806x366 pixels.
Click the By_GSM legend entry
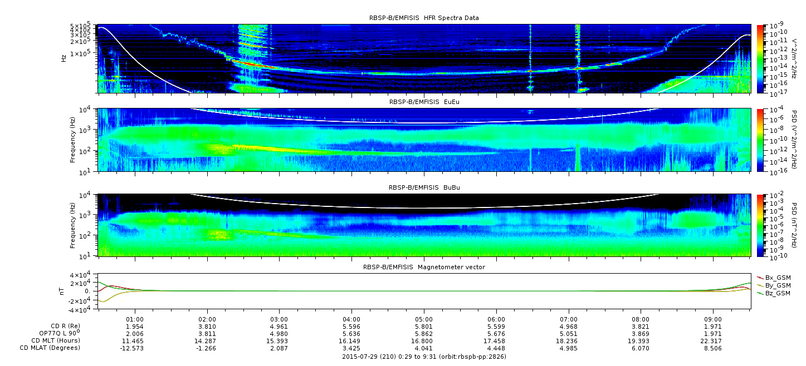(x=778, y=285)
